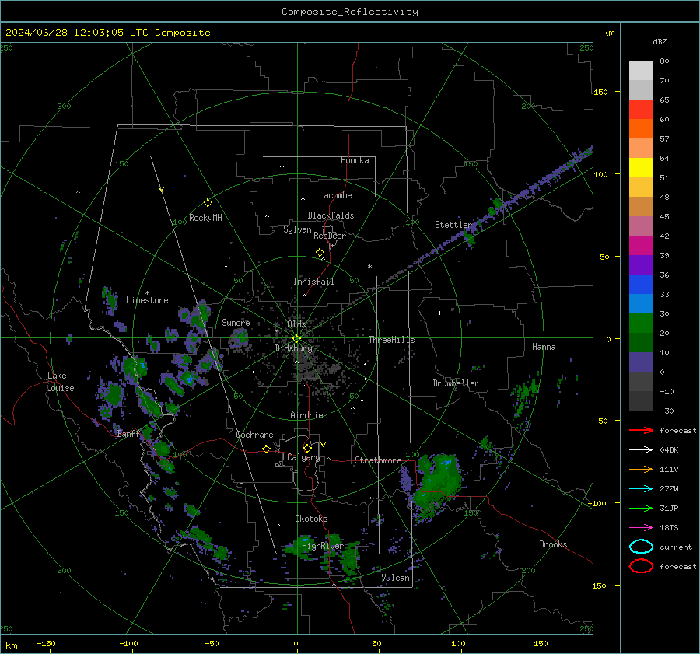Select the bright green 30 dBZ swatch
This screenshot has height=654, width=700.
click(x=641, y=324)
